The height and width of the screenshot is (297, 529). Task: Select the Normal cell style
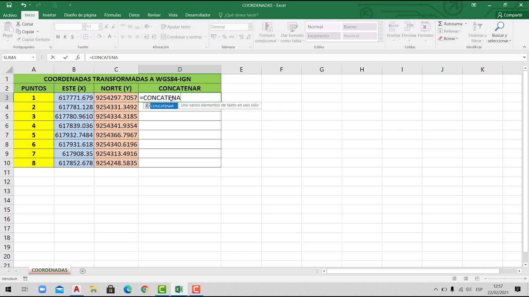pos(323,27)
